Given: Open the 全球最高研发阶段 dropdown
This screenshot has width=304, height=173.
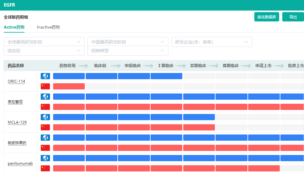Looking at the screenshot, I should tap(44, 42).
